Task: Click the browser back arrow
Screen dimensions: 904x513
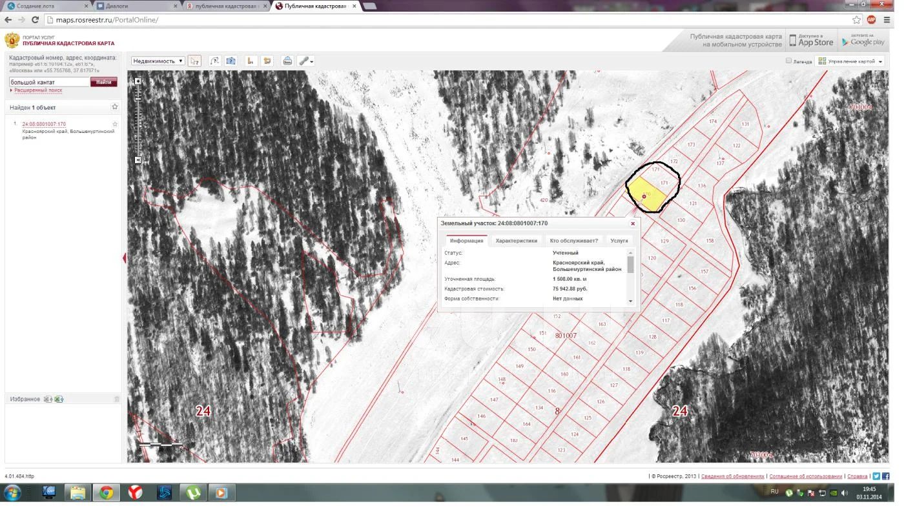Action: 8,20
